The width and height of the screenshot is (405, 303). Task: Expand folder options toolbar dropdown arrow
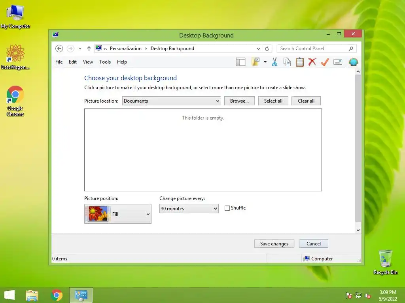(265, 62)
